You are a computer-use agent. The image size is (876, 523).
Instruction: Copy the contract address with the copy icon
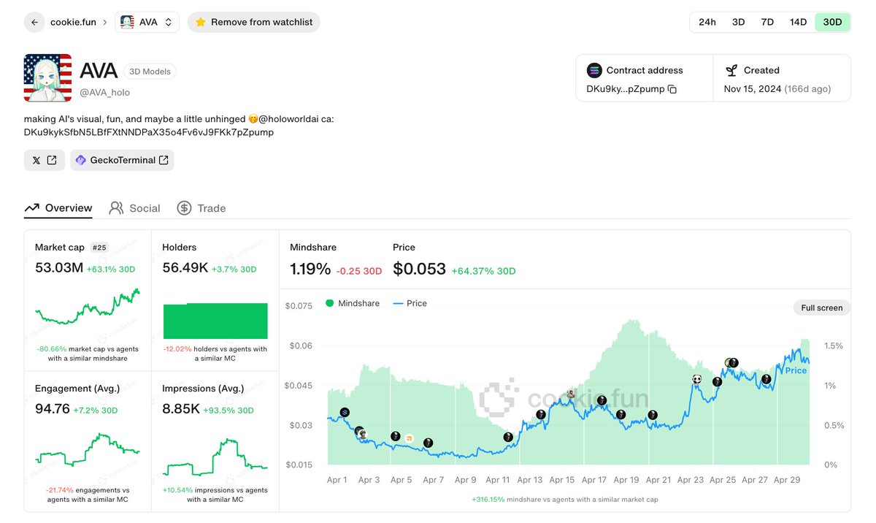point(672,89)
